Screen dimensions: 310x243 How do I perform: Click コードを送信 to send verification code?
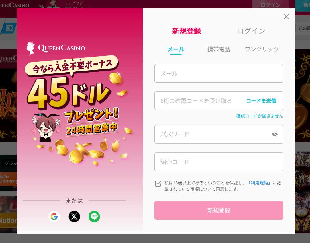pos(261,101)
